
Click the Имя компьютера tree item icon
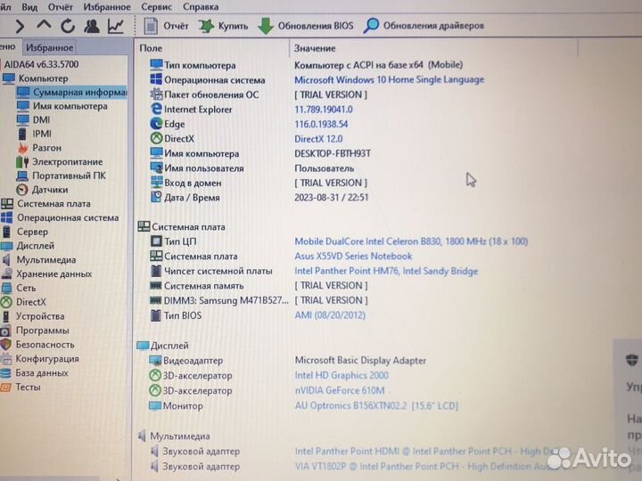pyautogui.click(x=23, y=106)
